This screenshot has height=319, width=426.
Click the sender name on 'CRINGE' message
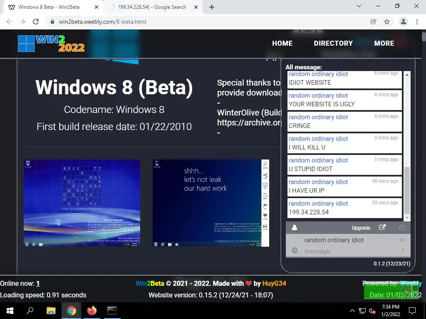point(318,117)
